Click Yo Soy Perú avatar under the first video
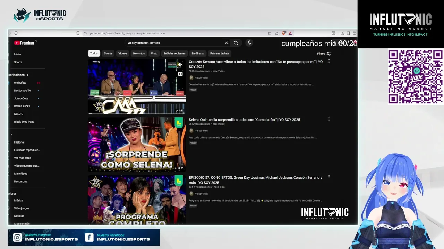 tap(191, 78)
